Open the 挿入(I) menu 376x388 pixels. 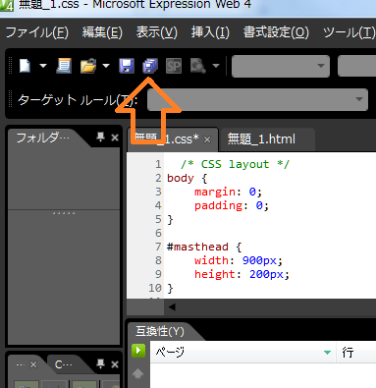(210, 32)
